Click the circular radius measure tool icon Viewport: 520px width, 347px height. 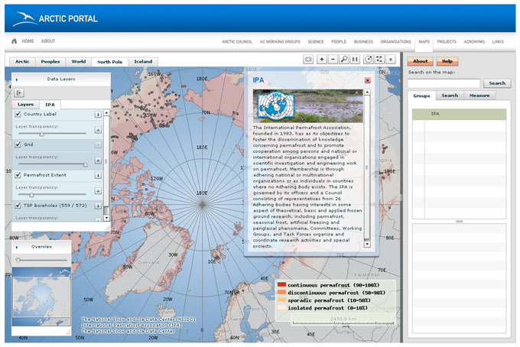point(368,60)
